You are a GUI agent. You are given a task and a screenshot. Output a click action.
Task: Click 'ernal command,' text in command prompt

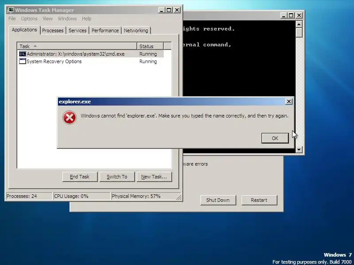coord(207,45)
